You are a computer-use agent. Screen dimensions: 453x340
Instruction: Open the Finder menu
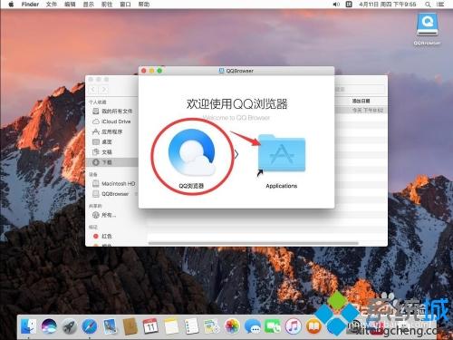pyautogui.click(x=30, y=5)
